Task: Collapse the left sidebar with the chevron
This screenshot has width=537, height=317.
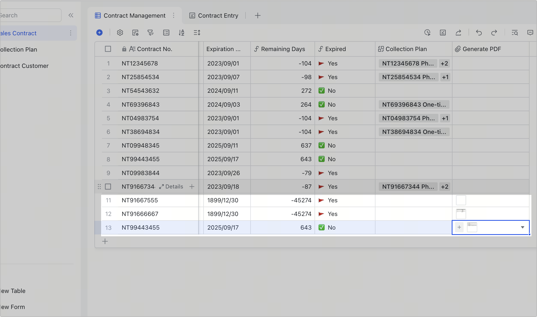Action: 71,15
